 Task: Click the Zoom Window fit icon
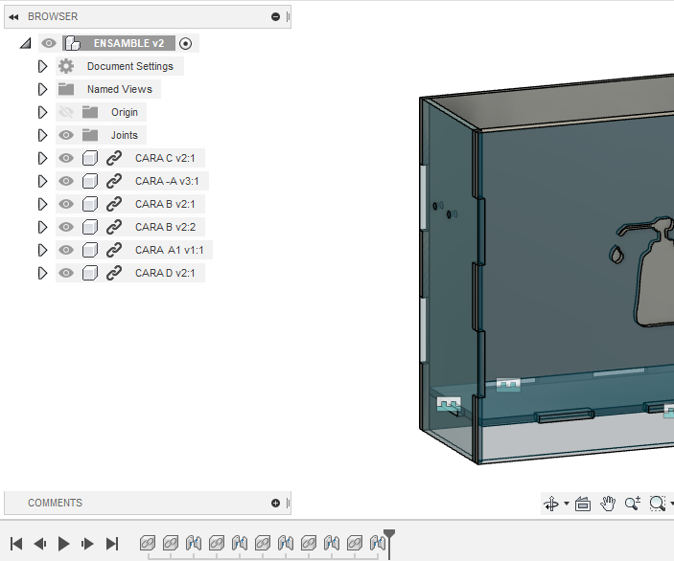[658, 503]
